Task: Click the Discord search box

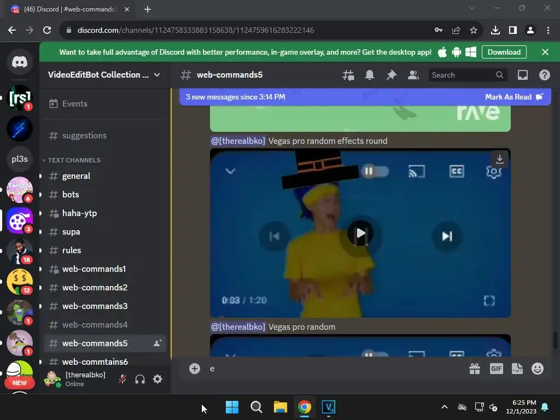Action: coord(467,75)
